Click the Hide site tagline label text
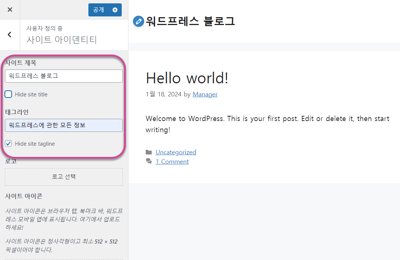 pyautogui.click(x=35, y=144)
